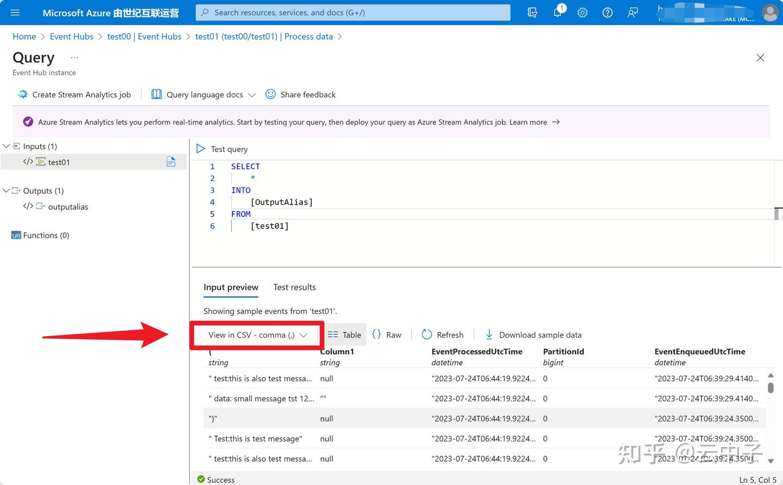Open Azure portal settings gear
The image size is (783, 485).
tap(582, 12)
